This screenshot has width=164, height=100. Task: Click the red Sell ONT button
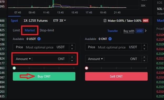click(116, 76)
